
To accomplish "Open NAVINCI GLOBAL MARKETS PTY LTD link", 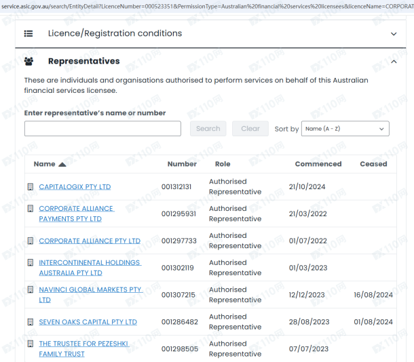I will click(91, 295).
